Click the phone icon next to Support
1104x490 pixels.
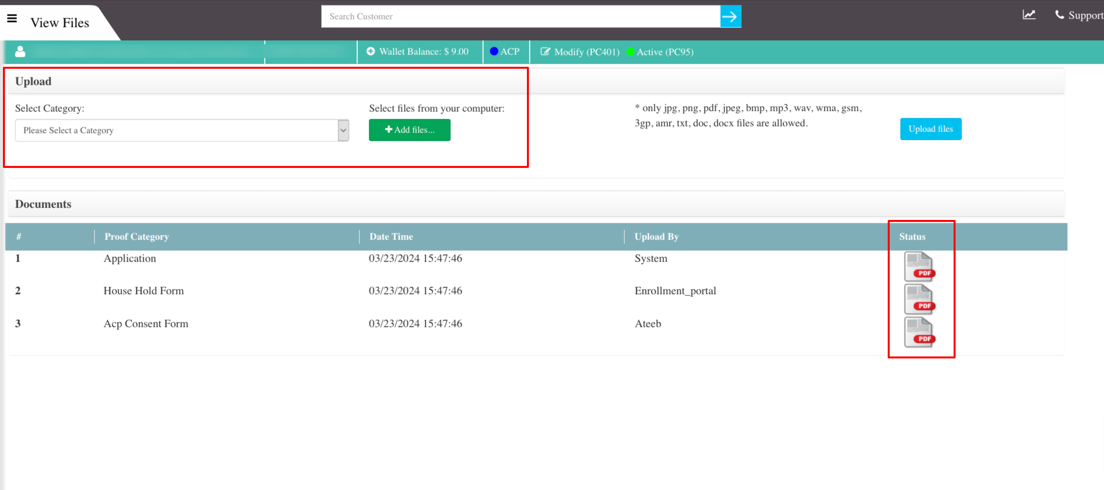[x=1059, y=15]
